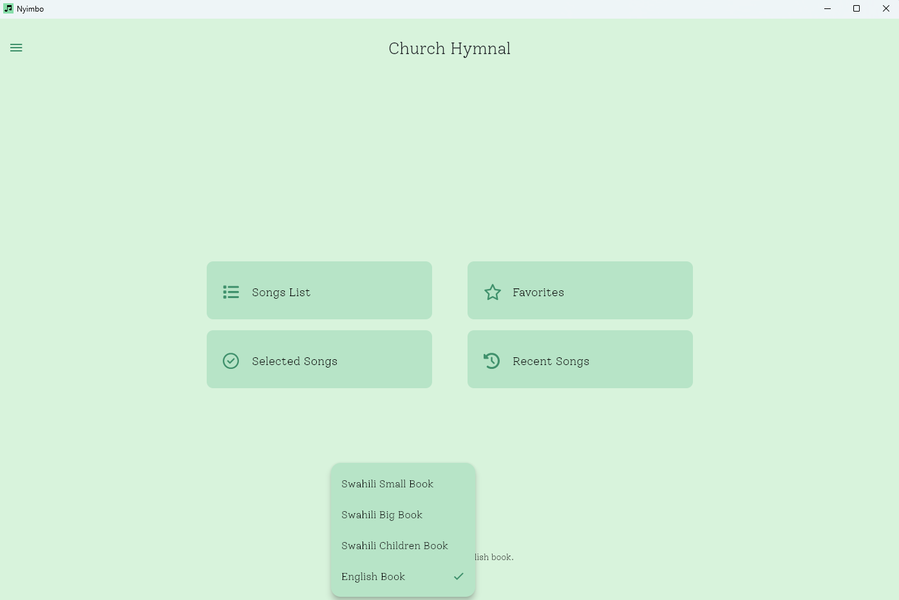
Task: Minimize the Nyimbo window
Action: coord(828,9)
